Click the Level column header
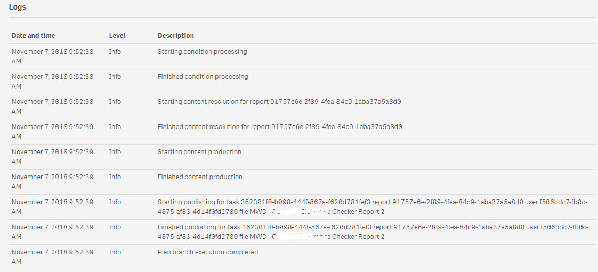The width and height of the screenshot is (598, 272). [117, 36]
